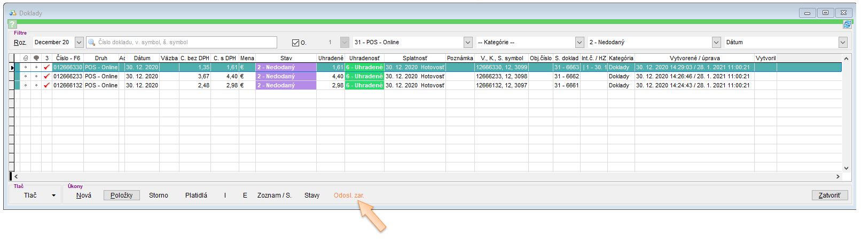Click the red checkmark on document 012666233
This screenshot has width=861, height=245.
46,77
